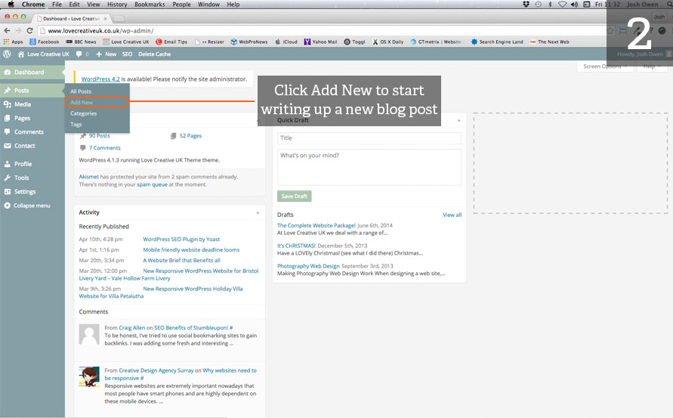This screenshot has width=673, height=418.
Task: Toggle the Quick Draft panel arrow
Action: 459,119
